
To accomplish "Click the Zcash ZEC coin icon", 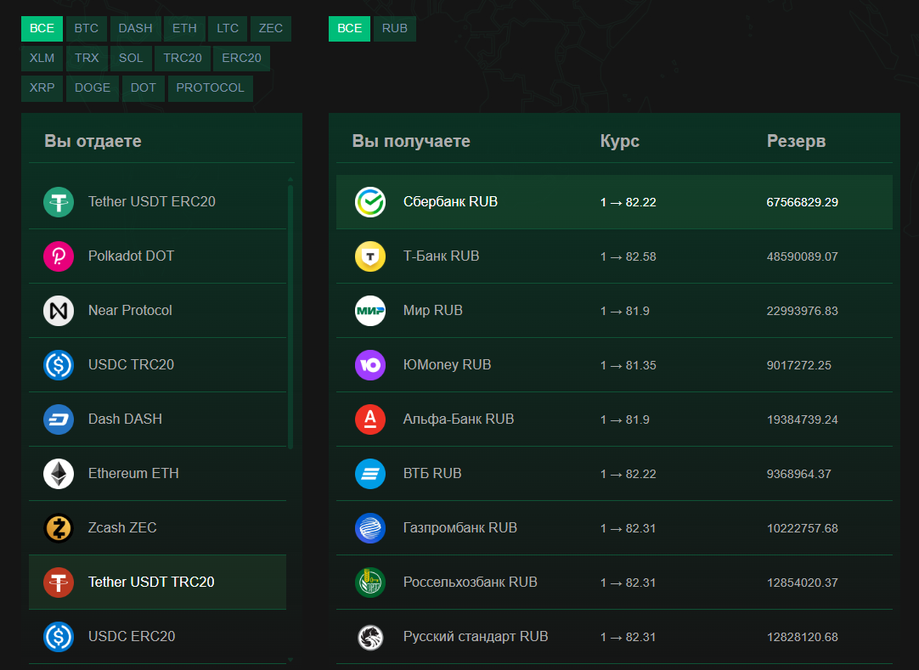I will click(x=59, y=528).
